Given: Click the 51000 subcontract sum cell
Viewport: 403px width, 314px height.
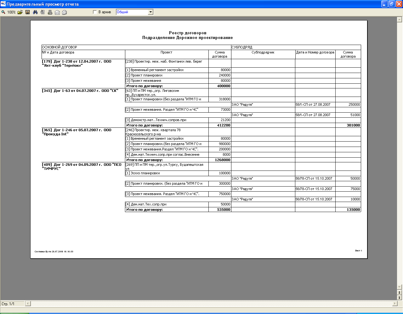Looking at the screenshot, I should pyautogui.click(x=348, y=115).
